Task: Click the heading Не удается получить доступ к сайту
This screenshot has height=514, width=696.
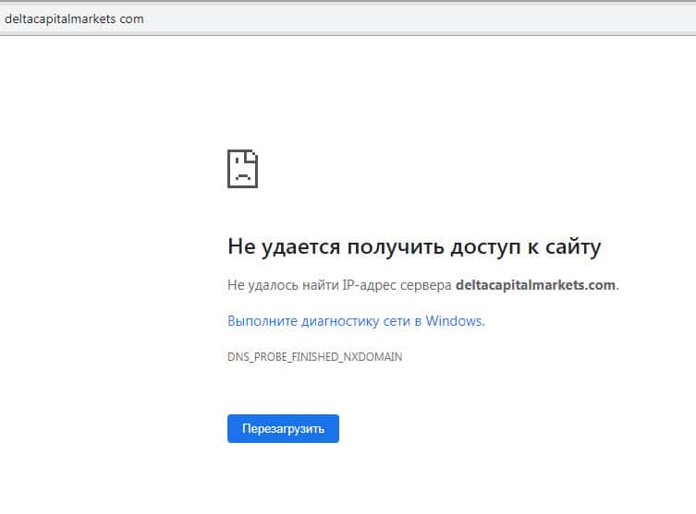Action: pos(414,246)
